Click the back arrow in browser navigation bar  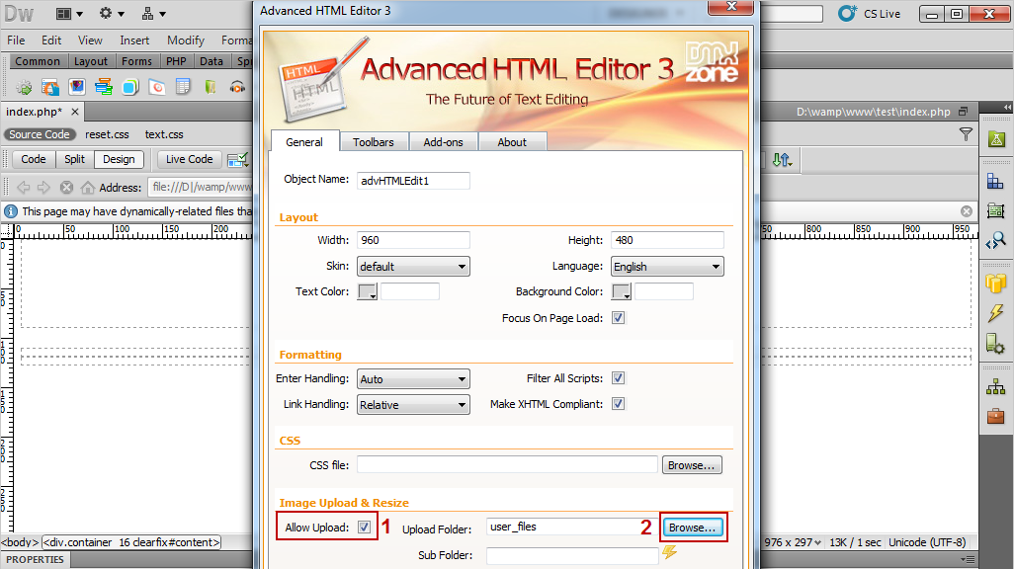pos(24,188)
